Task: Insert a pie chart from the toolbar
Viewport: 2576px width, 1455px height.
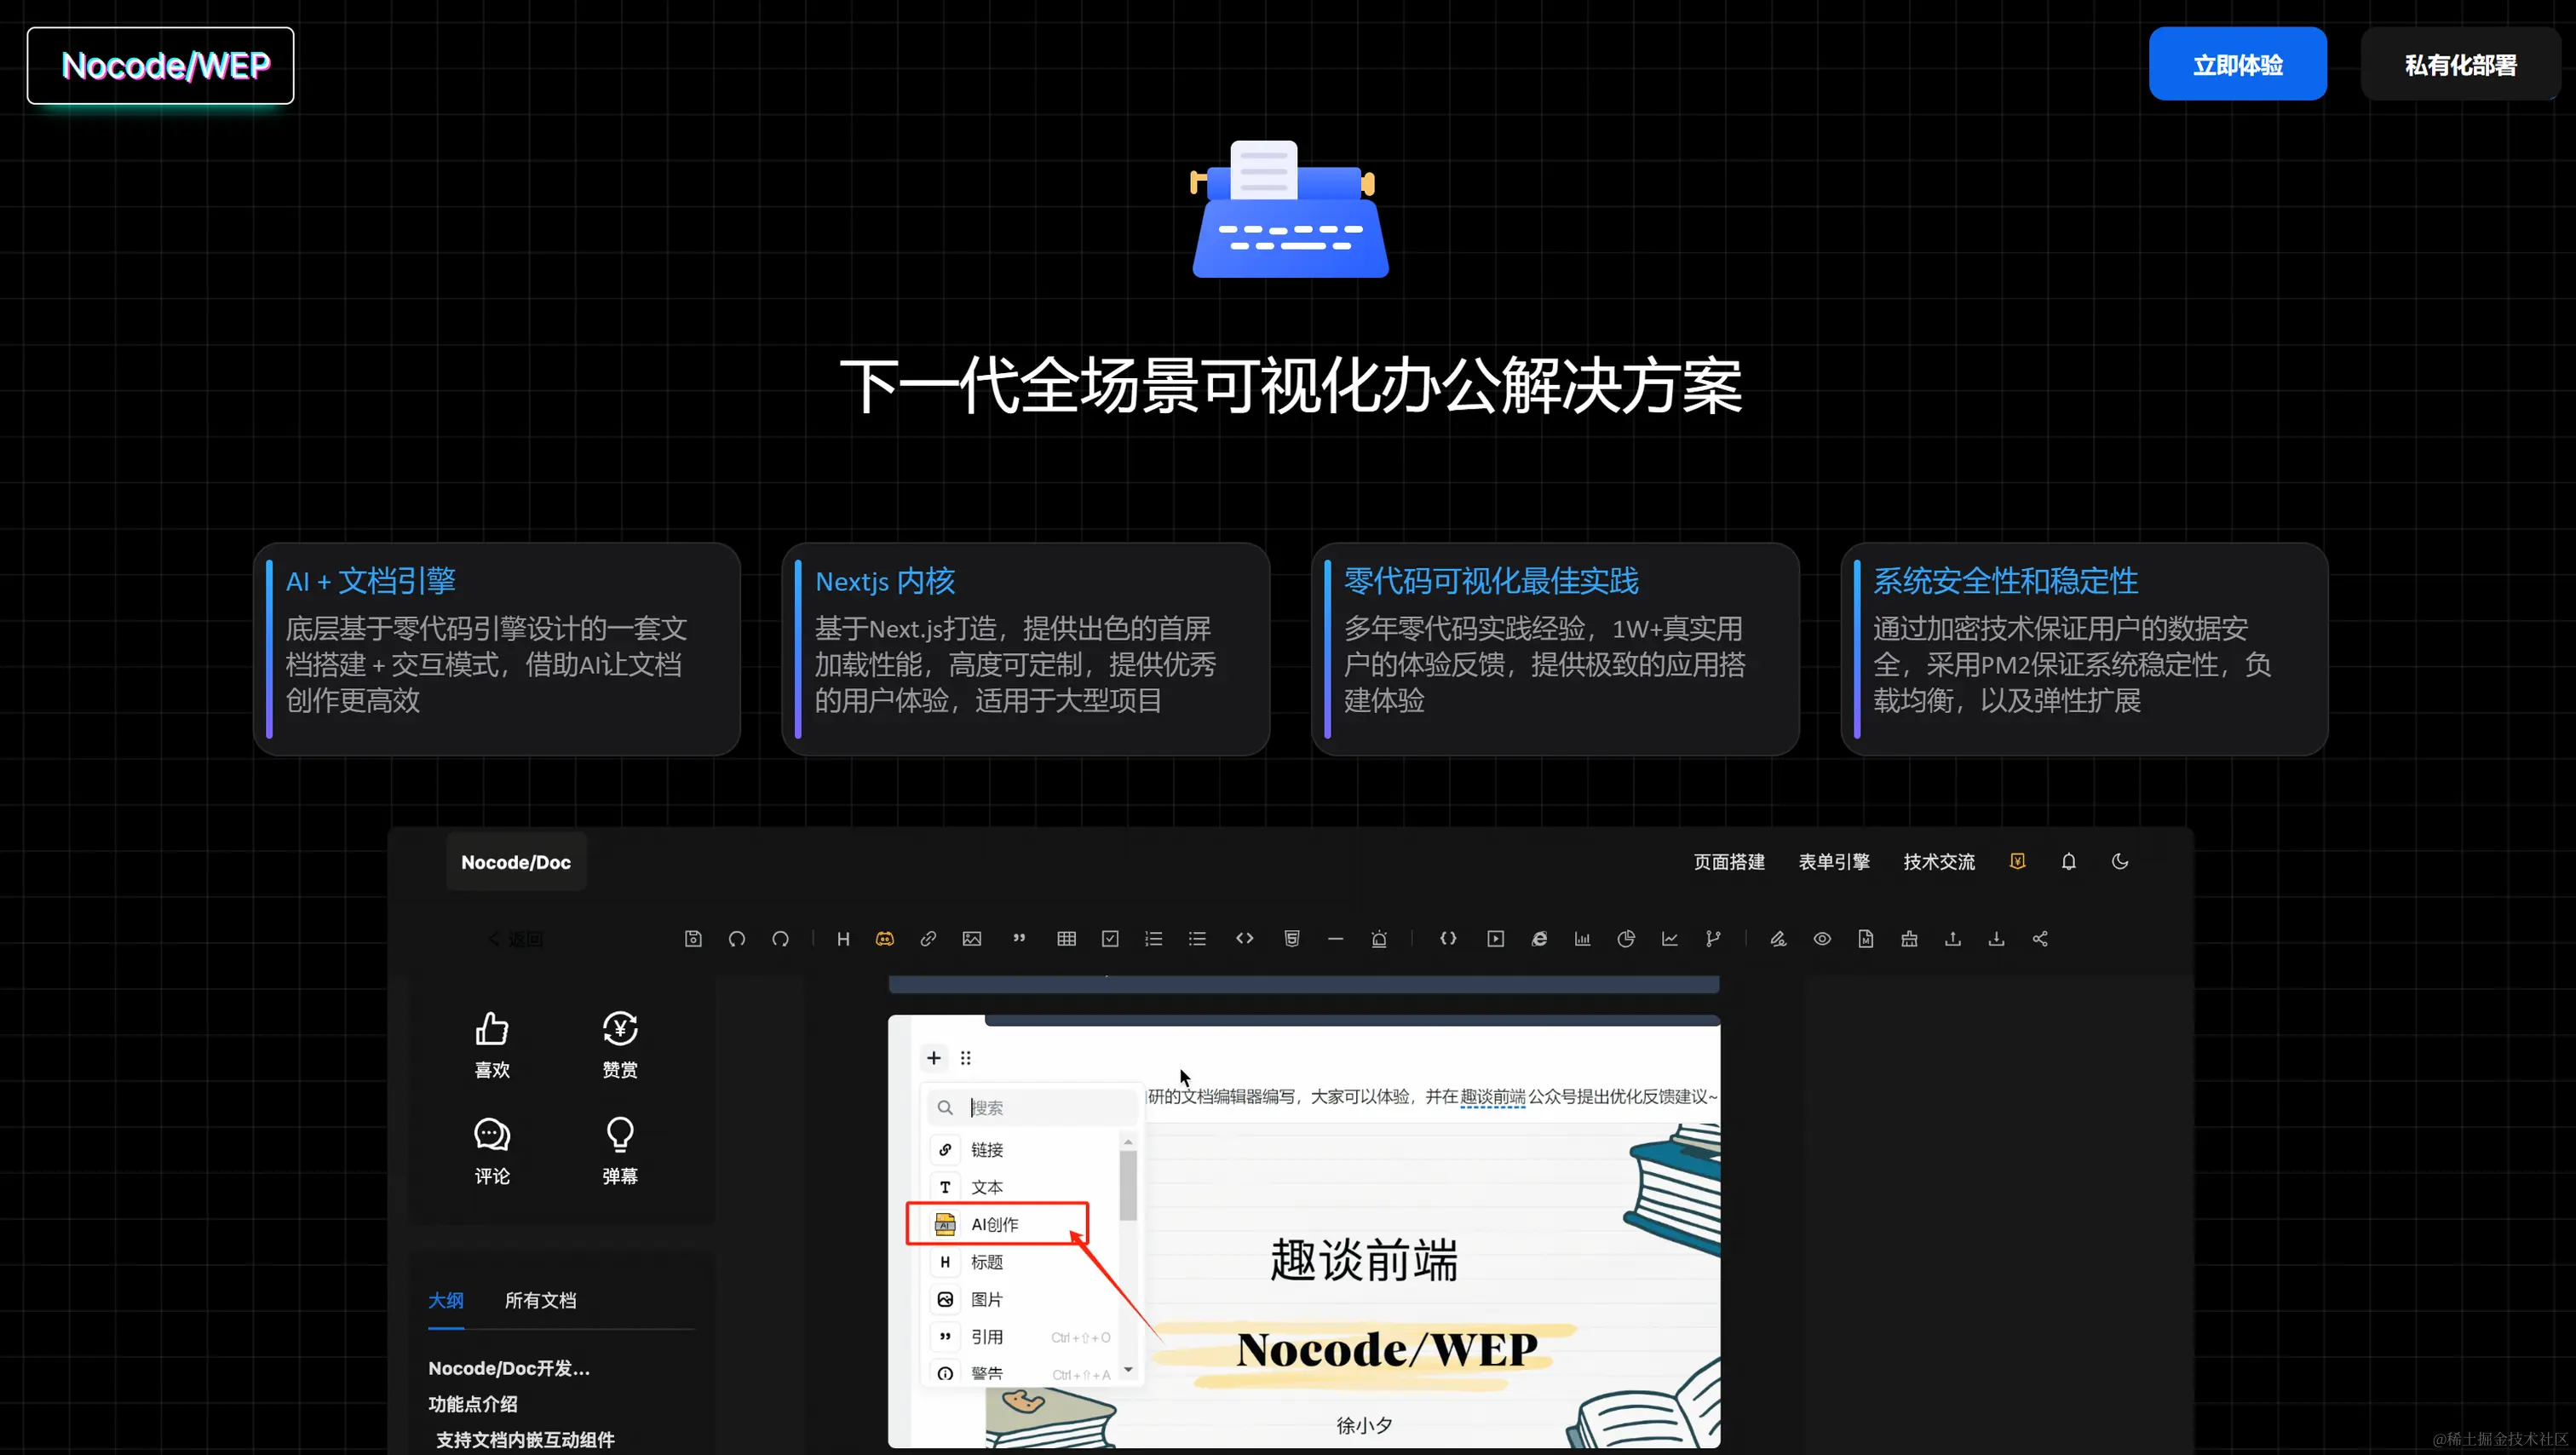Action: tap(1626, 938)
